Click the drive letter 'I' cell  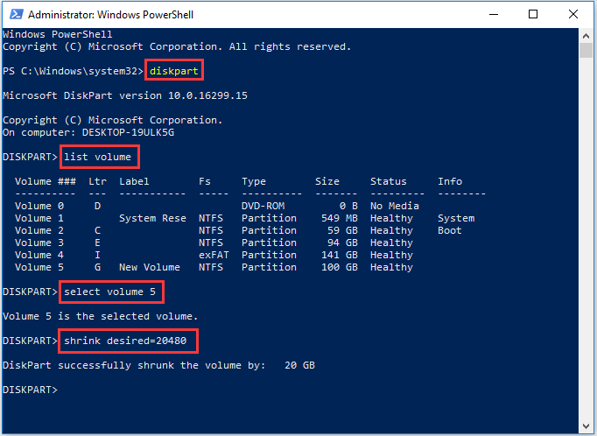tap(97, 255)
